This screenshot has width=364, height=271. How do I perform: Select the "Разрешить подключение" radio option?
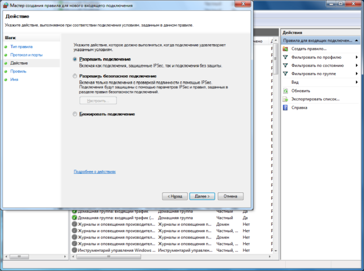(x=75, y=59)
